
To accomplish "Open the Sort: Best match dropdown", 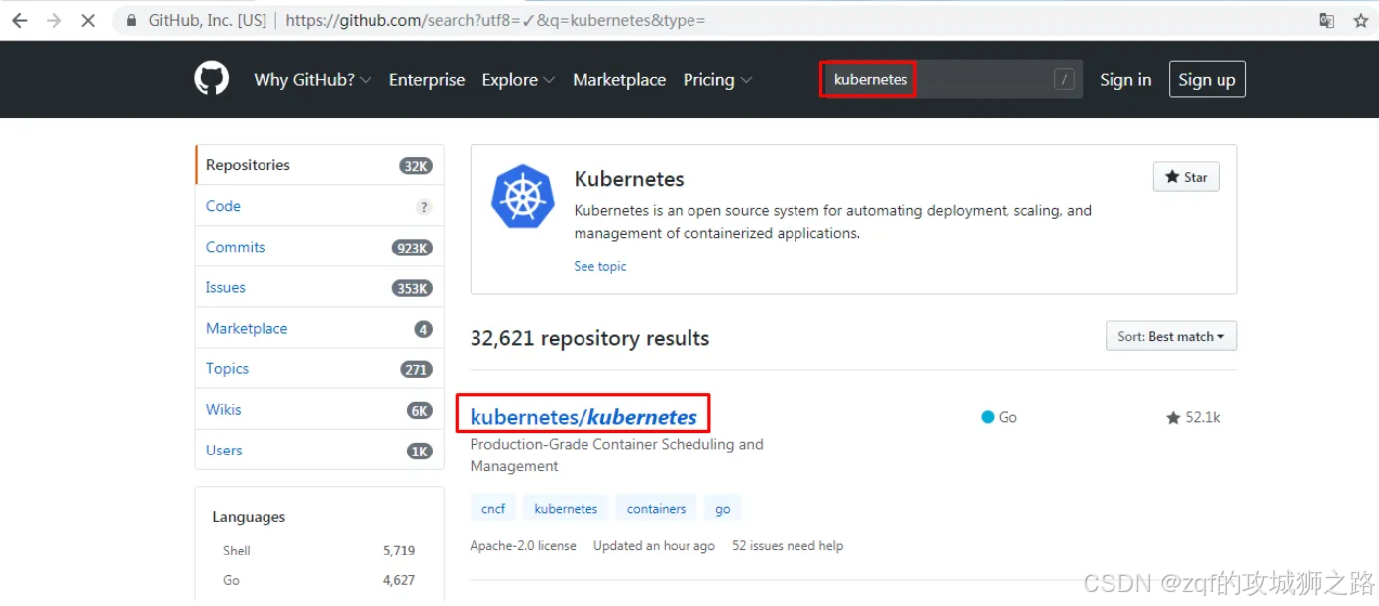I will 1171,336.
